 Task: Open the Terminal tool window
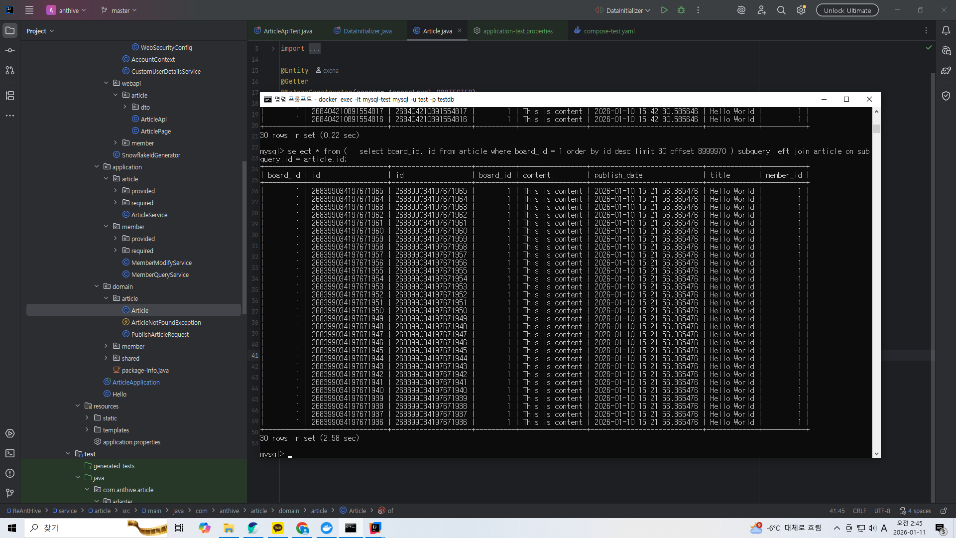10,453
